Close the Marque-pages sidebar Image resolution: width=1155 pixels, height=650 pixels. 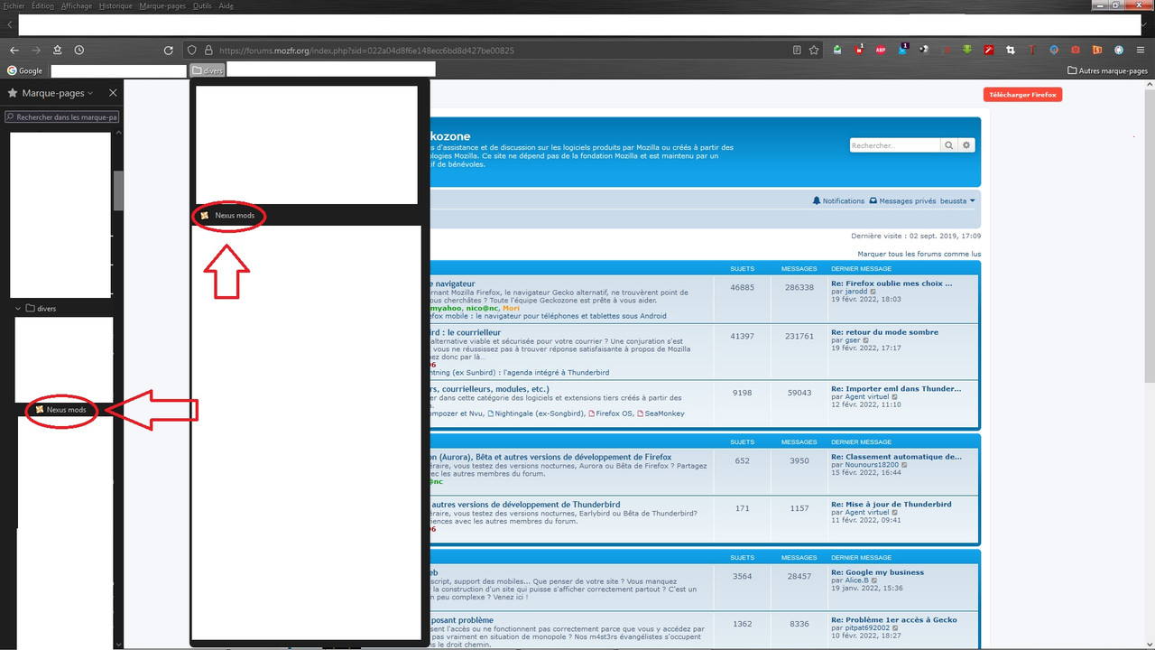[x=113, y=93]
